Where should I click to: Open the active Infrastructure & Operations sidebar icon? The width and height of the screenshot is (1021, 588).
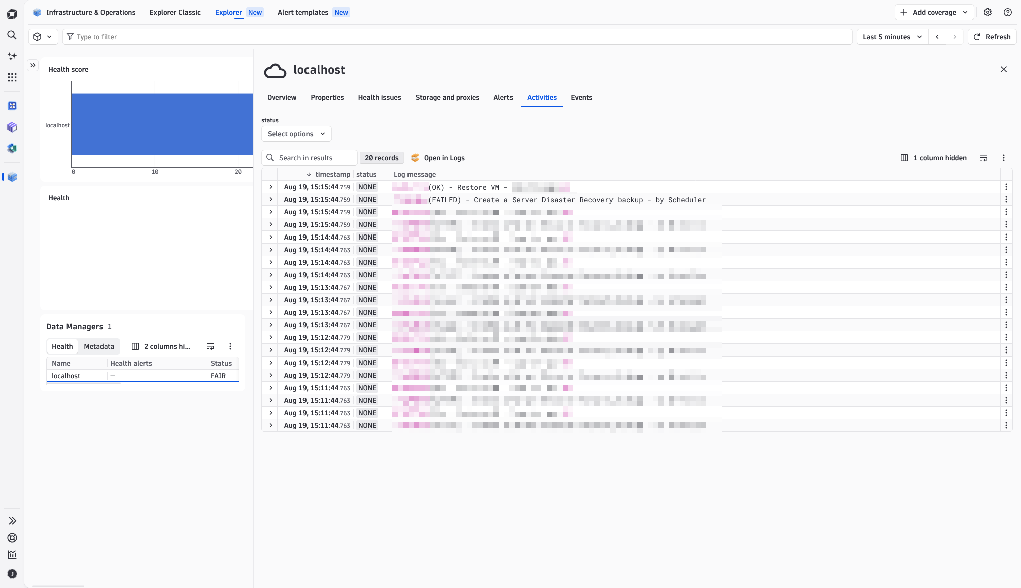tap(12, 177)
